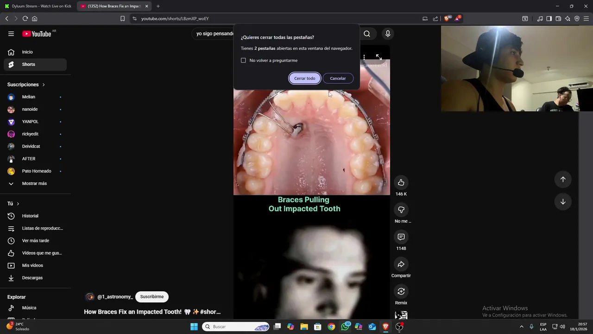The image size is (593, 334).
Task: Check the No volver a preguntarme checkbox
Action: point(243,60)
